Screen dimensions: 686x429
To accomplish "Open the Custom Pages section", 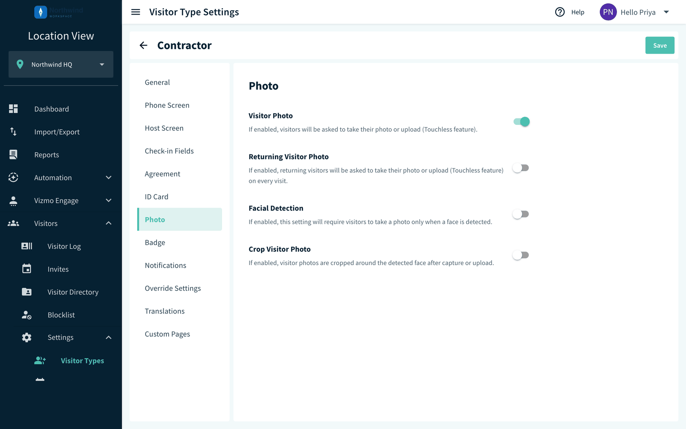I will [180, 334].
